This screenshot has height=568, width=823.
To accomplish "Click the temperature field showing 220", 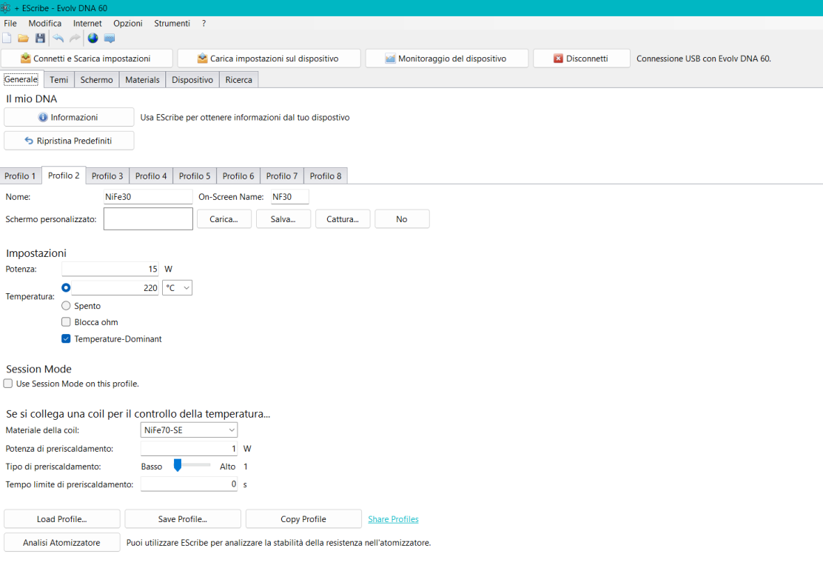I will pos(115,287).
